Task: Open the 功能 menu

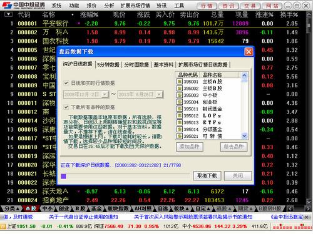Action: point(74,6)
